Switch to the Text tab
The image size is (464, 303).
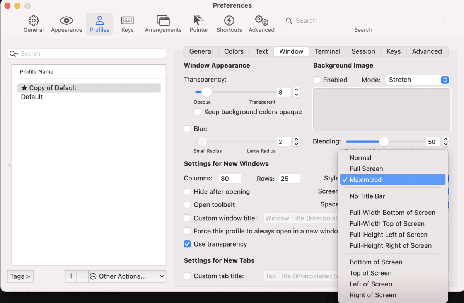pyautogui.click(x=261, y=51)
